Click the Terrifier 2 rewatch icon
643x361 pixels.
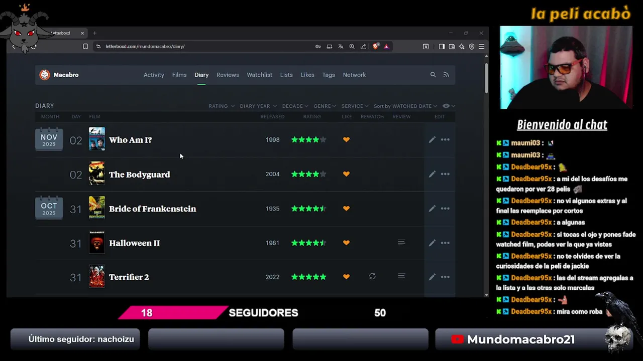[372, 276]
